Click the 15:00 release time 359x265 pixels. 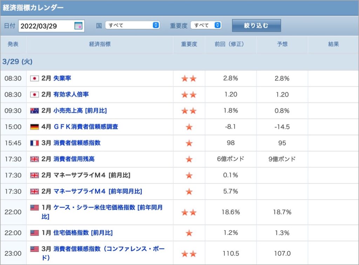(13, 127)
